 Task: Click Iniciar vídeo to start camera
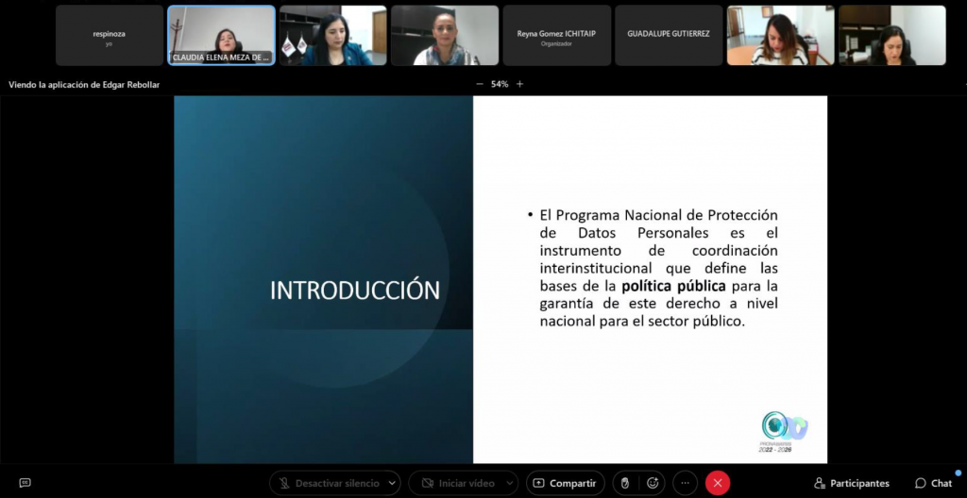tap(458, 483)
